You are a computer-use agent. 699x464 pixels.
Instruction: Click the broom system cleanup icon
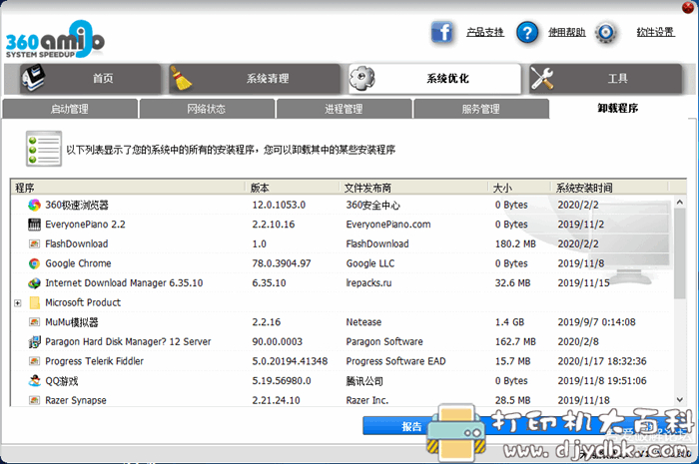click(181, 79)
